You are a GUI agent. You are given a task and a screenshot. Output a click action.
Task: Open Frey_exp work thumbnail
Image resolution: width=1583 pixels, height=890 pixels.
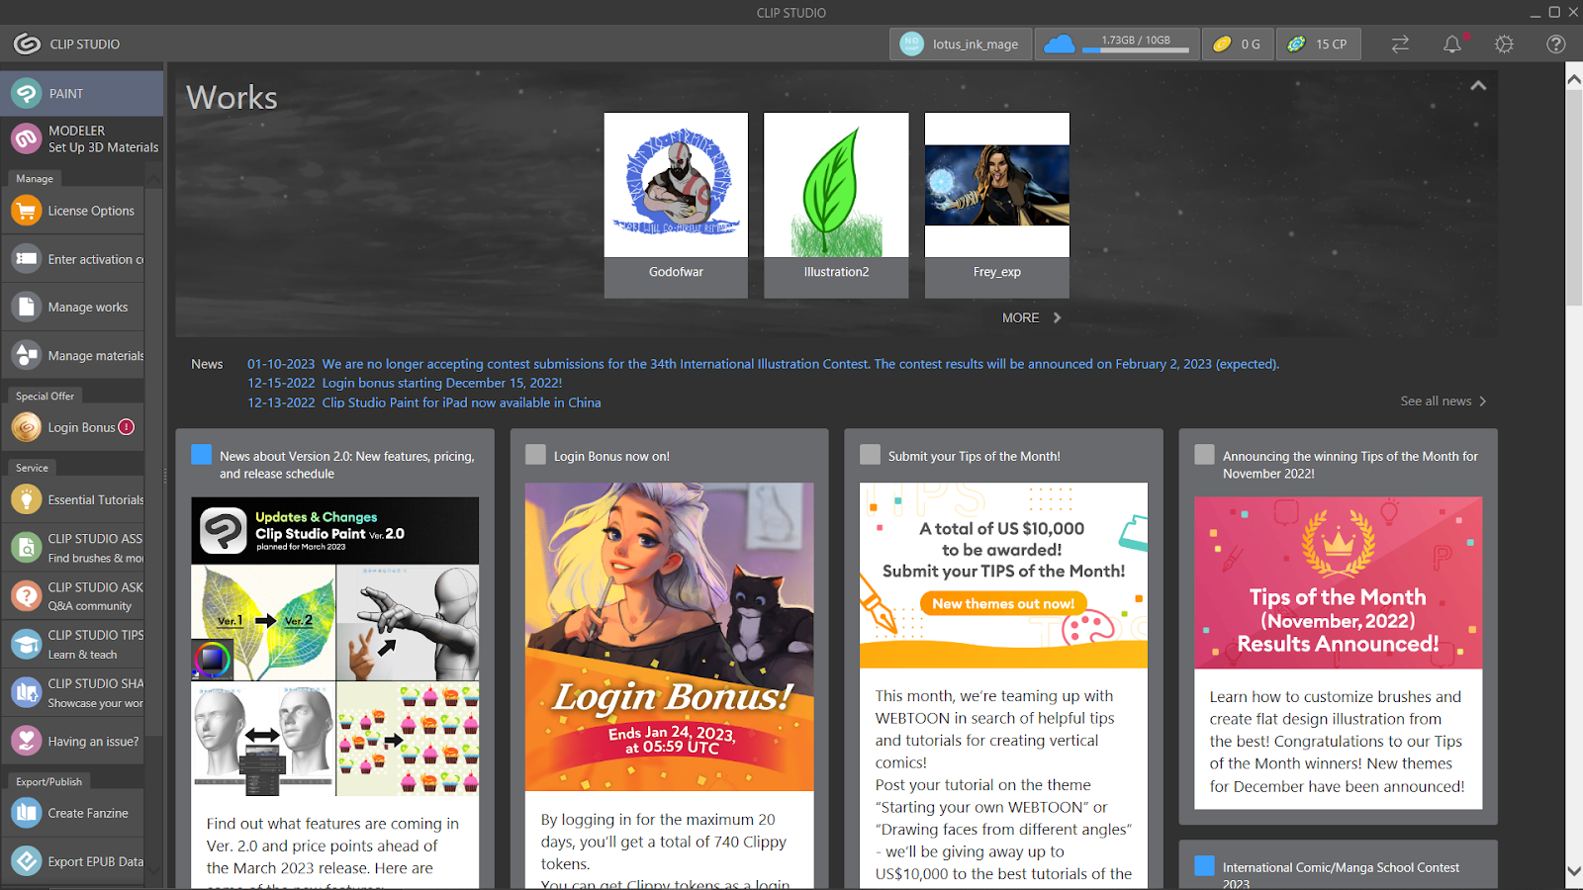tap(997, 185)
